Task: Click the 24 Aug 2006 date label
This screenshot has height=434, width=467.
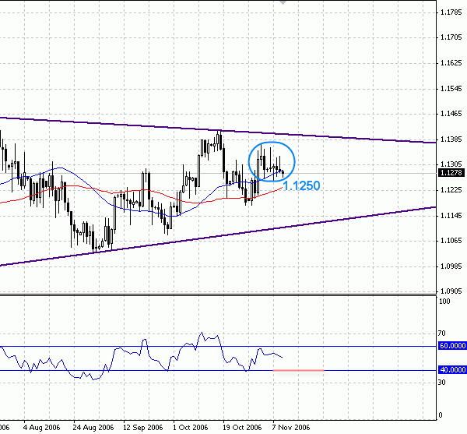Action: pyautogui.click(x=93, y=428)
